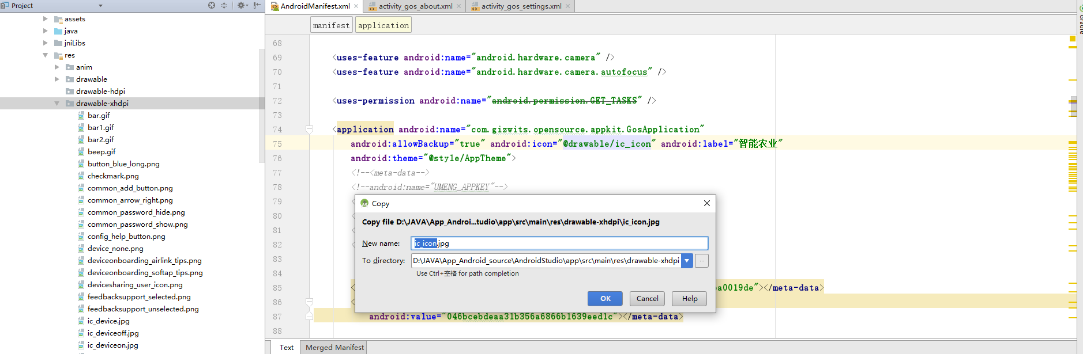This screenshot has width=1083, height=354.
Task: Click the scroll-from-source target icon
Action: tap(212, 5)
